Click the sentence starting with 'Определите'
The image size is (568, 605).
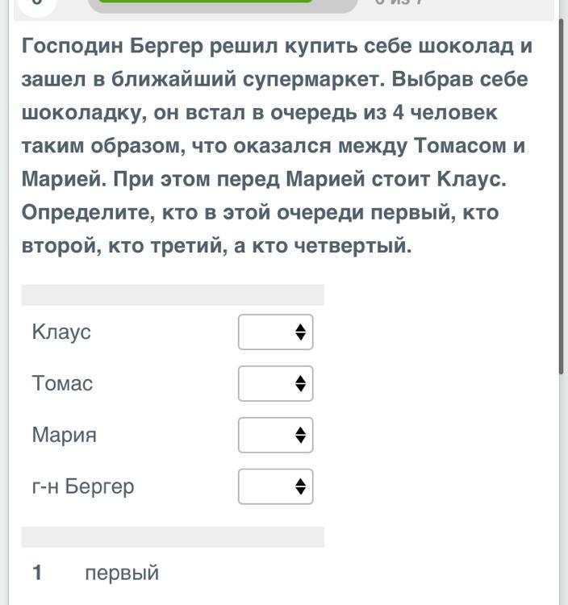point(260,213)
